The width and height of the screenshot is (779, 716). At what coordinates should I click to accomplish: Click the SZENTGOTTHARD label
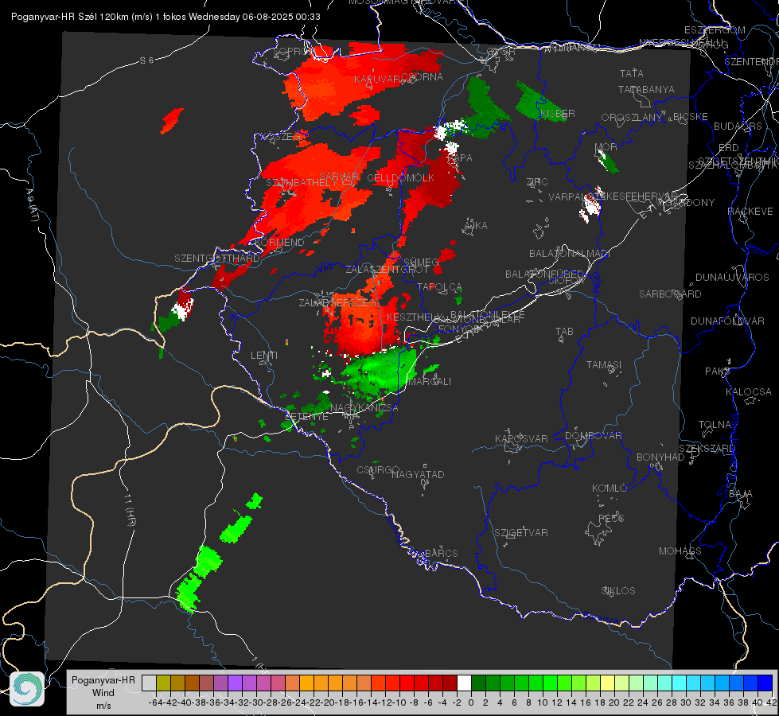point(217,258)
